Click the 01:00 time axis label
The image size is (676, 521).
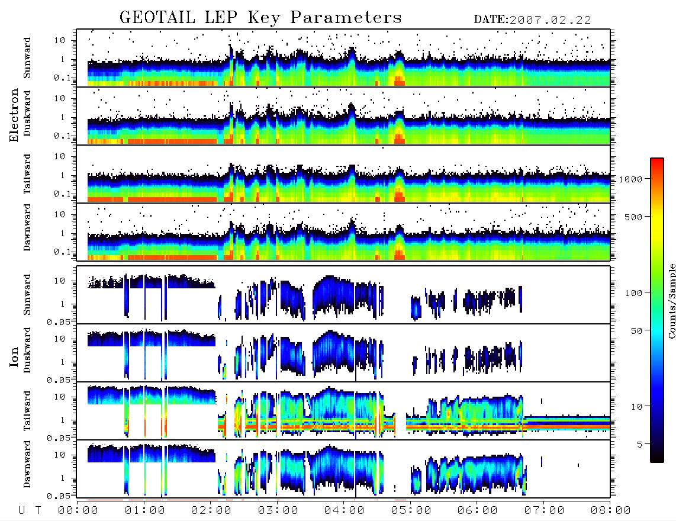145,510
